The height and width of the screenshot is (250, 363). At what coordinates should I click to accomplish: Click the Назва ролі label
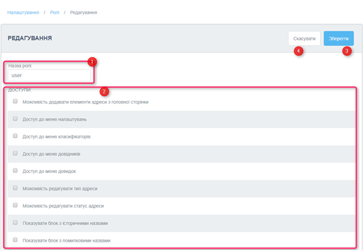(20, 66)
